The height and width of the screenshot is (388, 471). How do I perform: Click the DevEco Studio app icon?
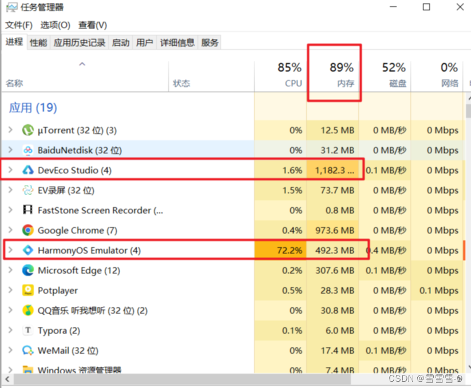click(x=27, y=171)
